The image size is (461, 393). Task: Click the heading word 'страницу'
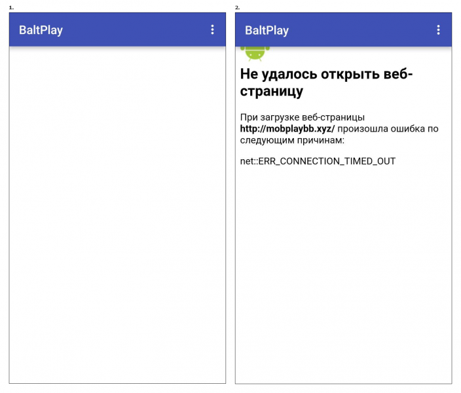point(271,91)
